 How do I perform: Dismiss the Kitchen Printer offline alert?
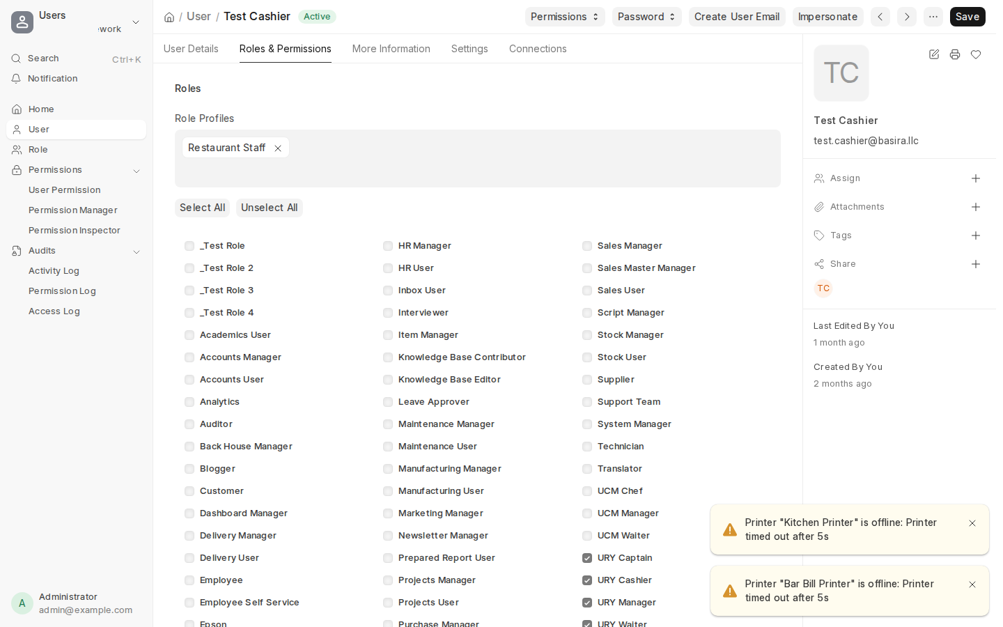(972, 523)
